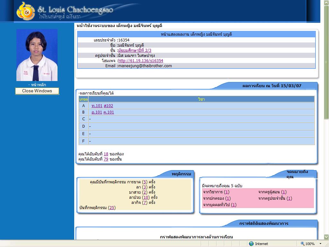Image resolution: width=329 pixels, height=247 pixels.
Task: Open the http://61.19.136/s16354 homepage link
Action: 141,61
